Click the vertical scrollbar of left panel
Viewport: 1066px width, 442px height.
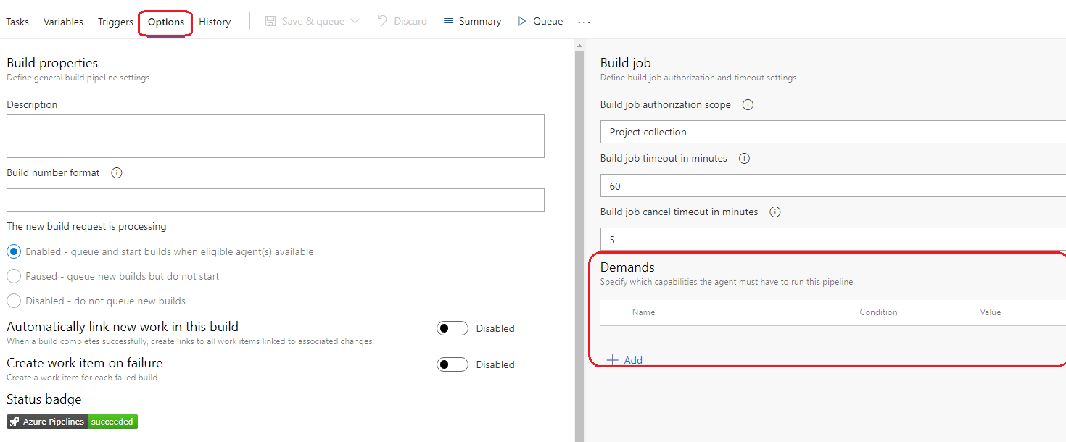(x=579, y=239)
